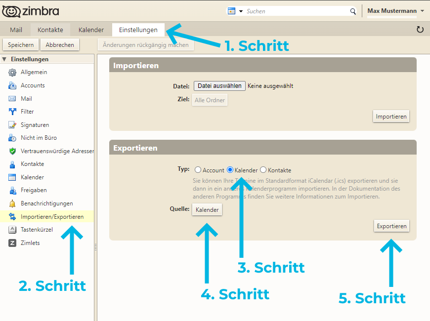
Task: Click the Datei auswählen button
Action: (x=219, y=86)
